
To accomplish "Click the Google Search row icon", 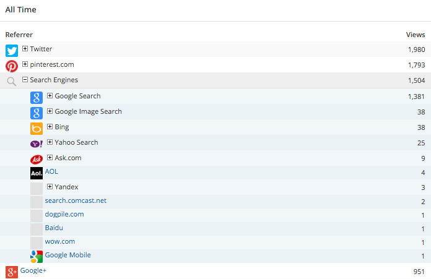I will (x=37, y=97).
